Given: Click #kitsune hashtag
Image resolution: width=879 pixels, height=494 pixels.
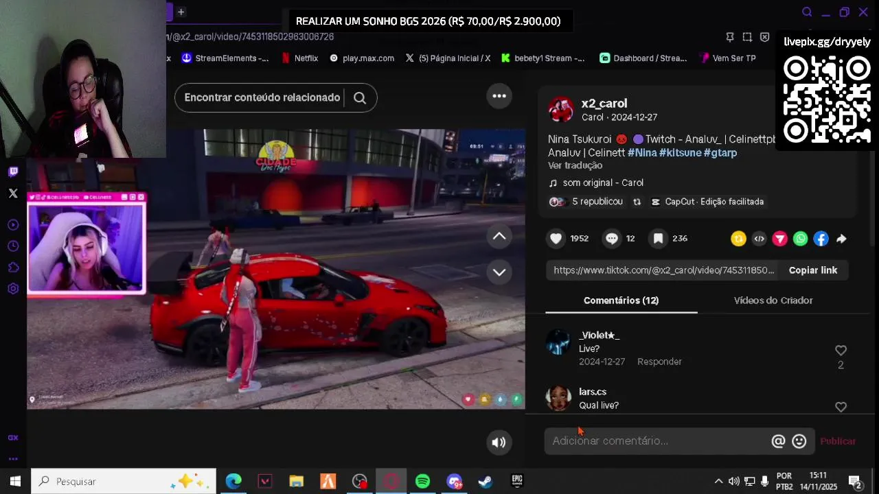Looking at the screenshot, I should (680, 152).
